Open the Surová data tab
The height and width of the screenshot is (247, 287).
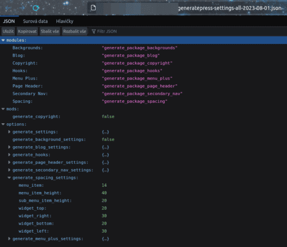click(x=36, y=21)
